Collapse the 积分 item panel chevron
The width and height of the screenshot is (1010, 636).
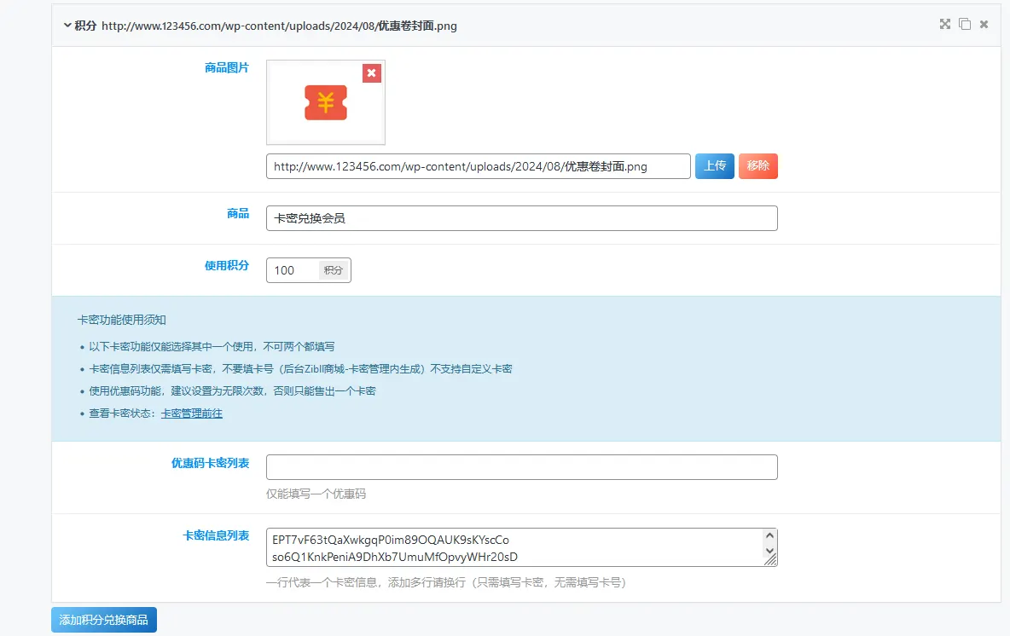pos(67,26)
